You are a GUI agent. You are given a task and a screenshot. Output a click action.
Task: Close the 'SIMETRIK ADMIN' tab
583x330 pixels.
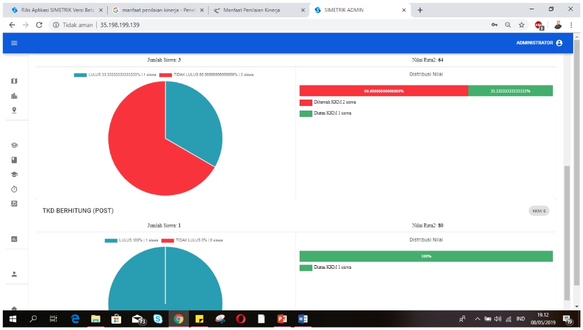404,10
